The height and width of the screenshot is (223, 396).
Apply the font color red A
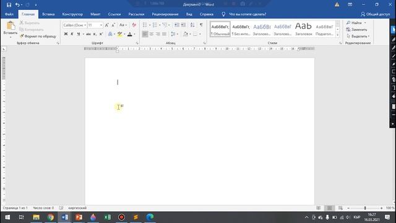130,34
